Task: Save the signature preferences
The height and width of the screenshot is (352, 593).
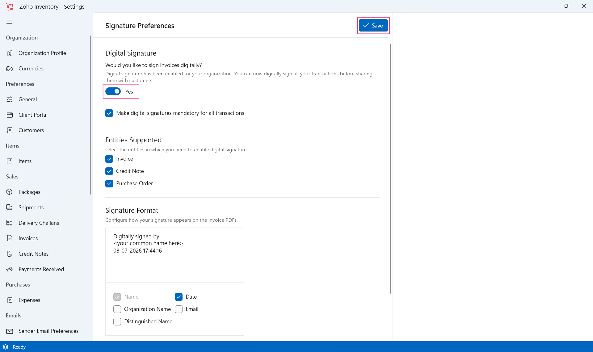Action: coord(373,26)
